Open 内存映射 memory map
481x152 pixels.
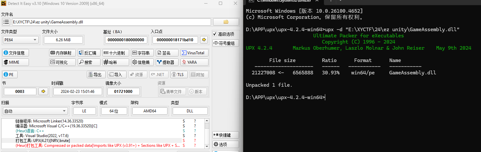click(x=62, y=53)
